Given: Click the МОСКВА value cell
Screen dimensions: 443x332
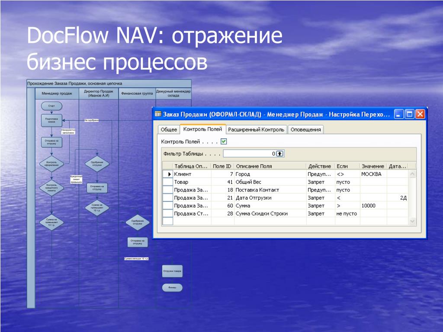Looking at the screenshot, I should [373, 174].
